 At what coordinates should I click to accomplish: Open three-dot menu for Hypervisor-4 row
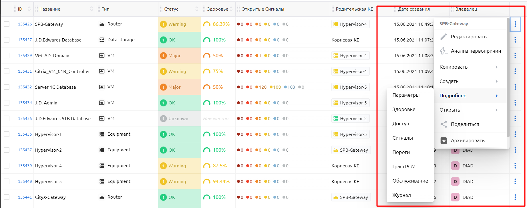point(515,166)
